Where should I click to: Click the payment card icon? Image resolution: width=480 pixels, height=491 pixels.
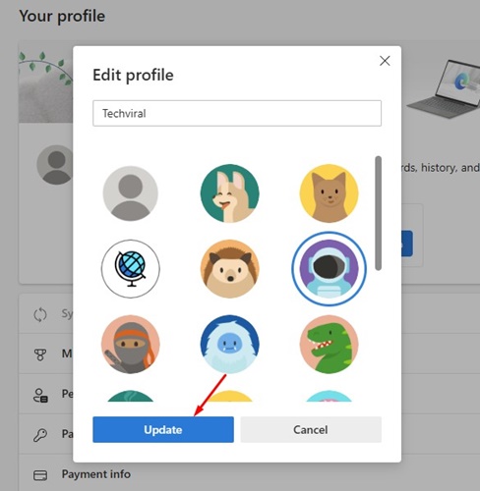tap(40, 475)
